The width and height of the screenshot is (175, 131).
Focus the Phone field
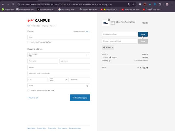point(59,86)
